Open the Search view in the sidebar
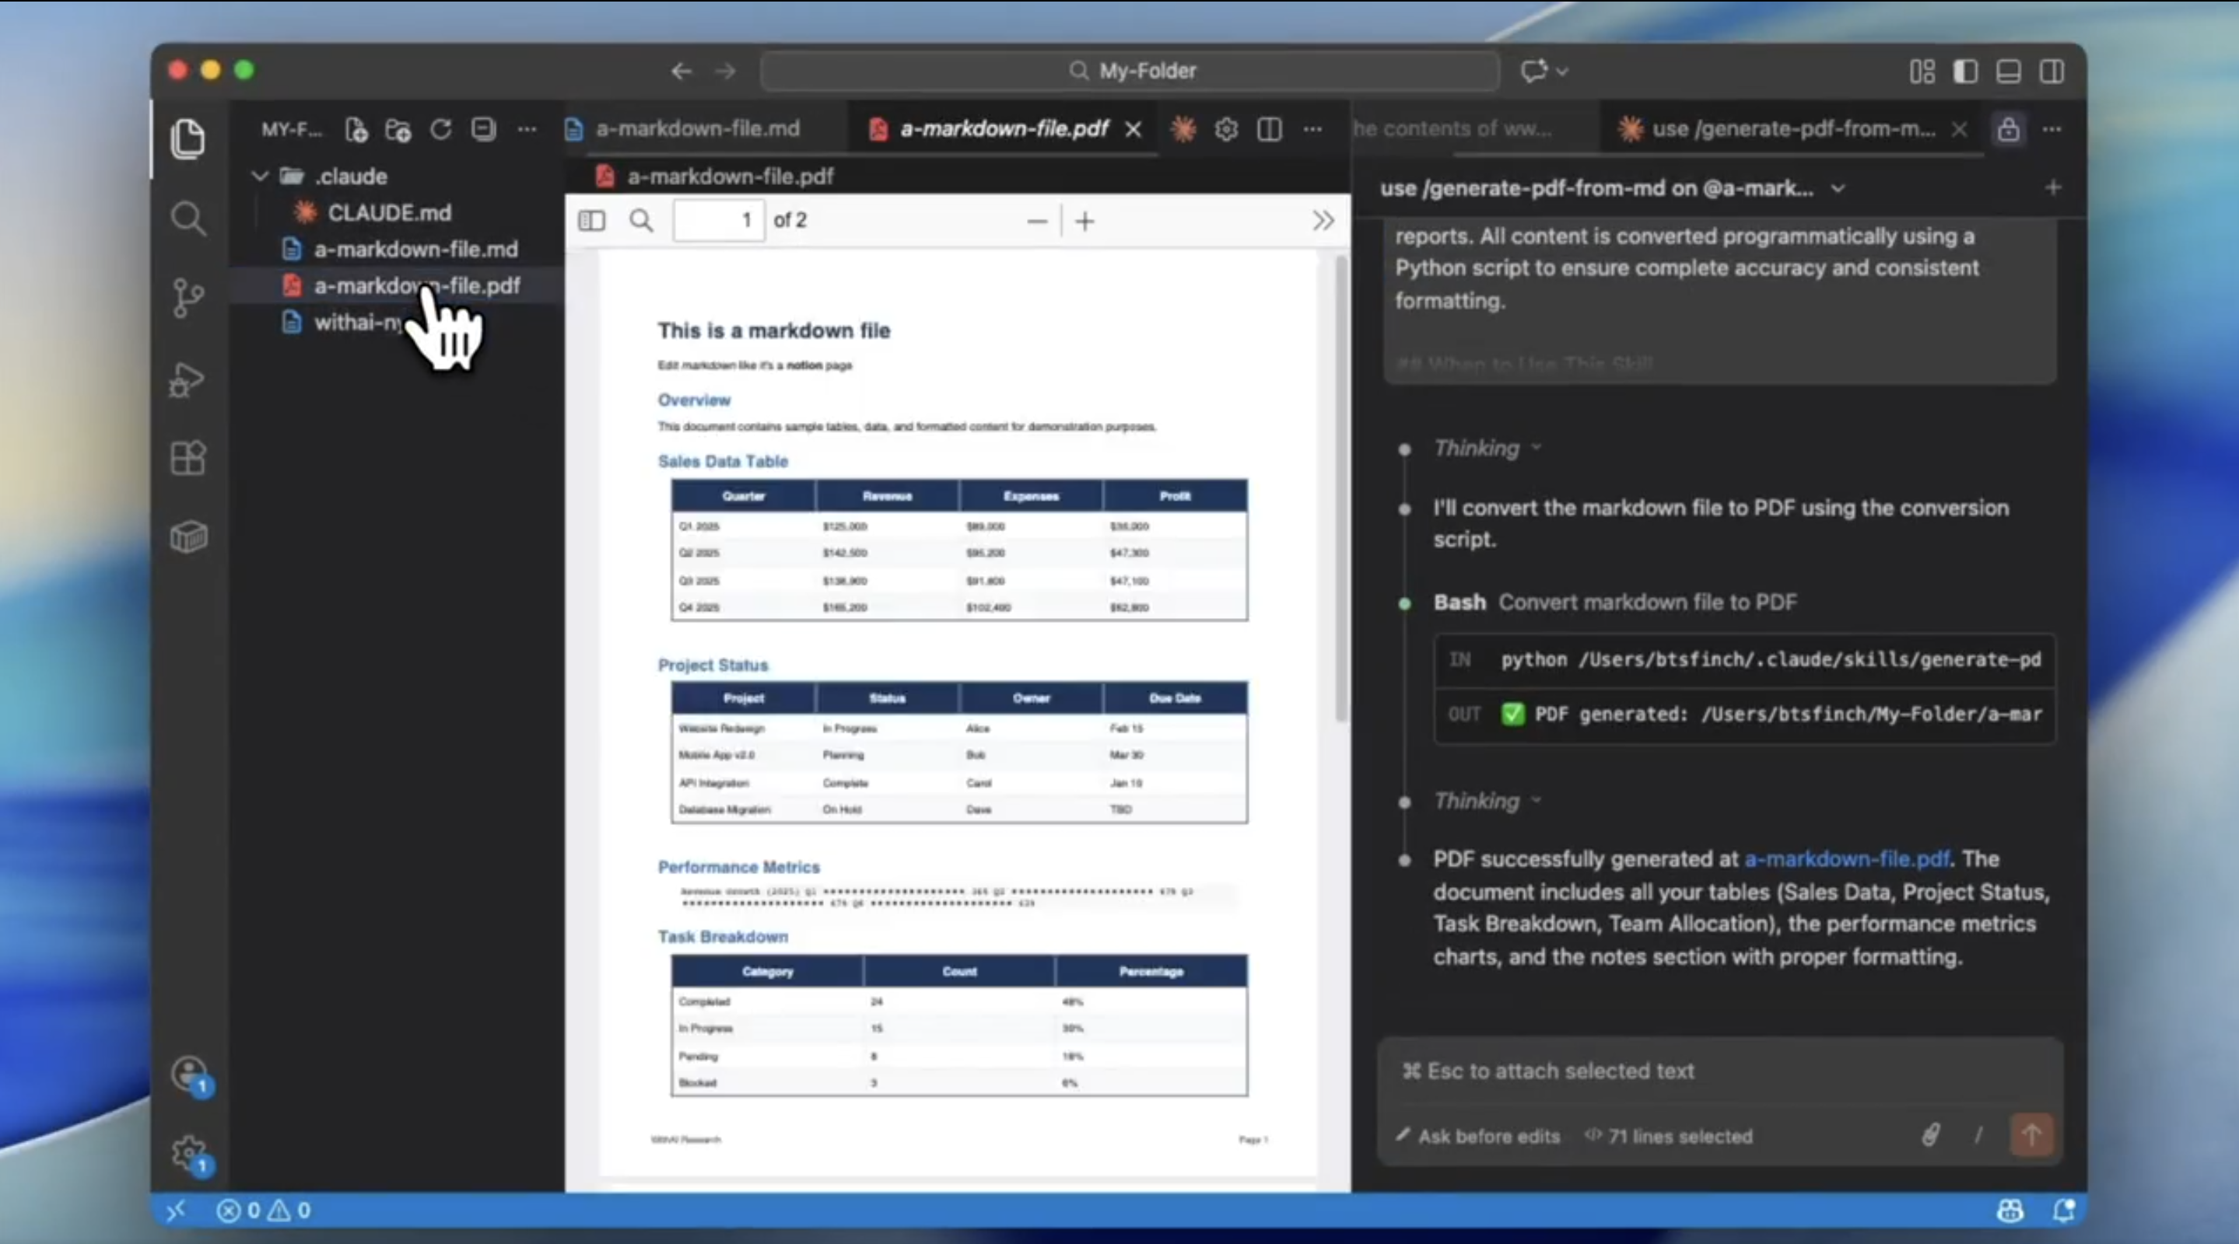The width and height of the screenshot is (2239, 1244). [188, 218]
